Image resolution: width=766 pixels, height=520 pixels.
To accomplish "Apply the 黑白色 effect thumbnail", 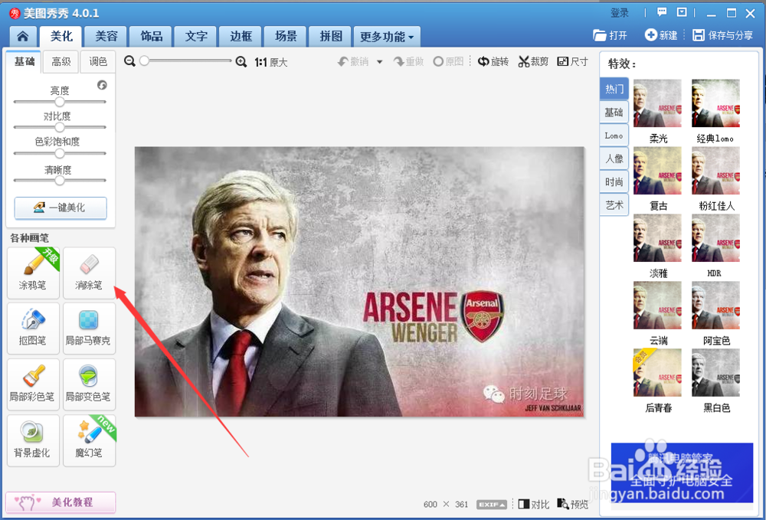I will click(x=715, y=373).
